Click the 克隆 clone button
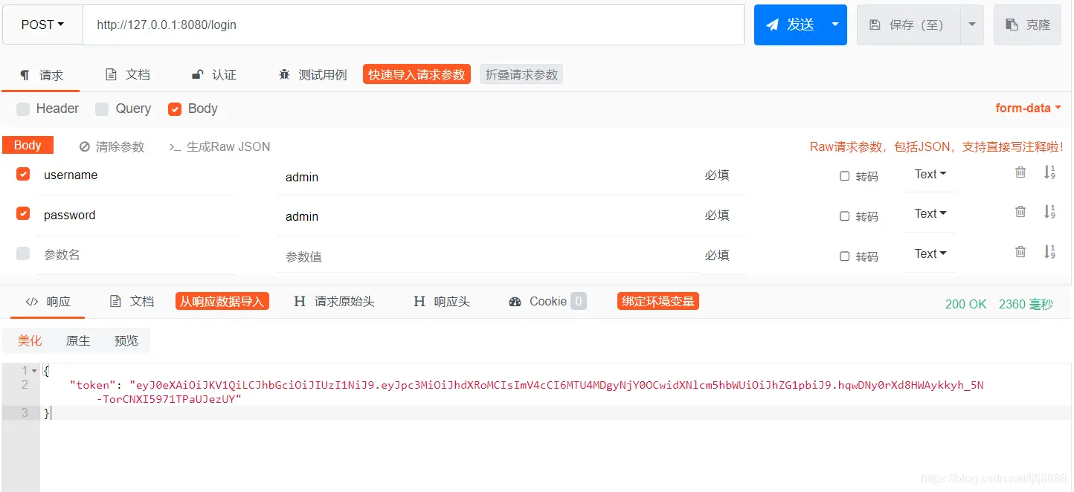Viewport: 1074px width, 492px height. [1028, 25]
